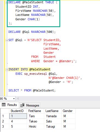
Task: Click the FROM Student line in query
Action: pos(43,57)
